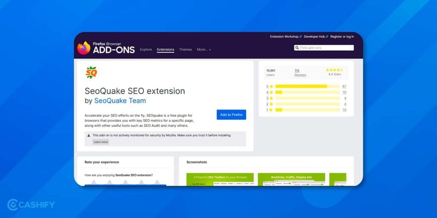The image size is (437, 218).
Task: Click the count 4 for three stars
Action: (345, 98)
